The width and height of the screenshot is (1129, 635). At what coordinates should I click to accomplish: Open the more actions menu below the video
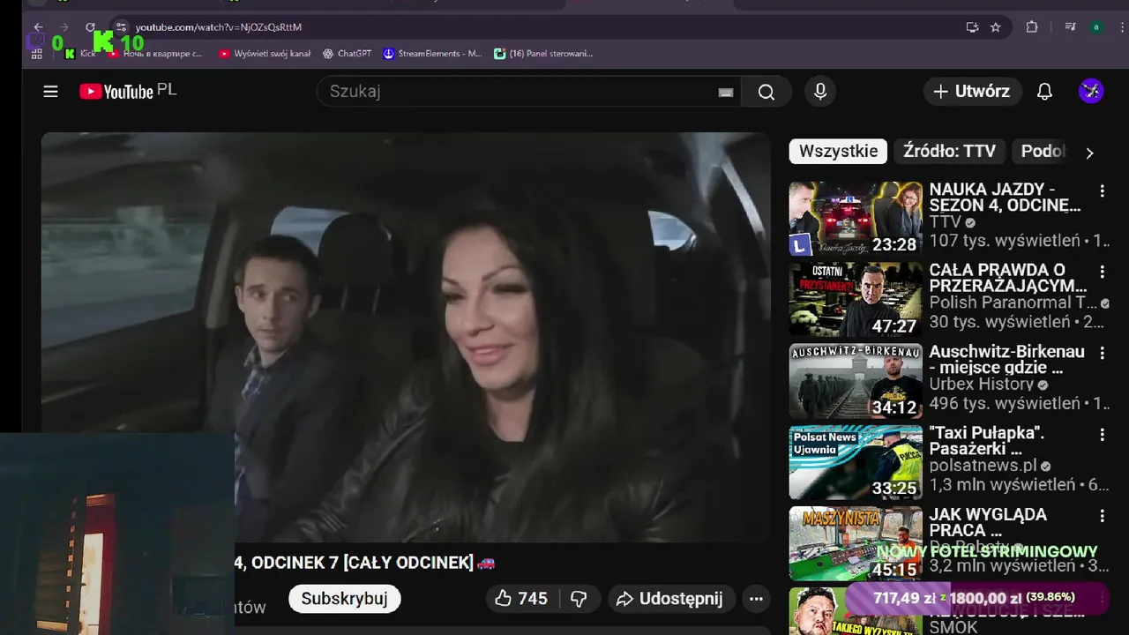756,599
